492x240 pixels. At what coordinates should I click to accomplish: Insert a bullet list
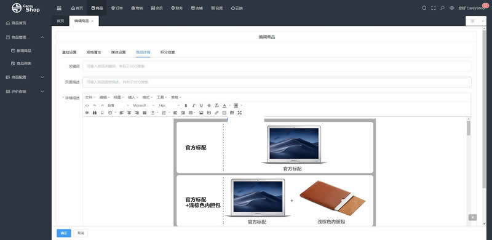point(153,113)
